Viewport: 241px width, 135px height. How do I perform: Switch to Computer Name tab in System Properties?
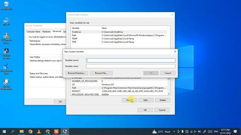click(x=34, y=31)
